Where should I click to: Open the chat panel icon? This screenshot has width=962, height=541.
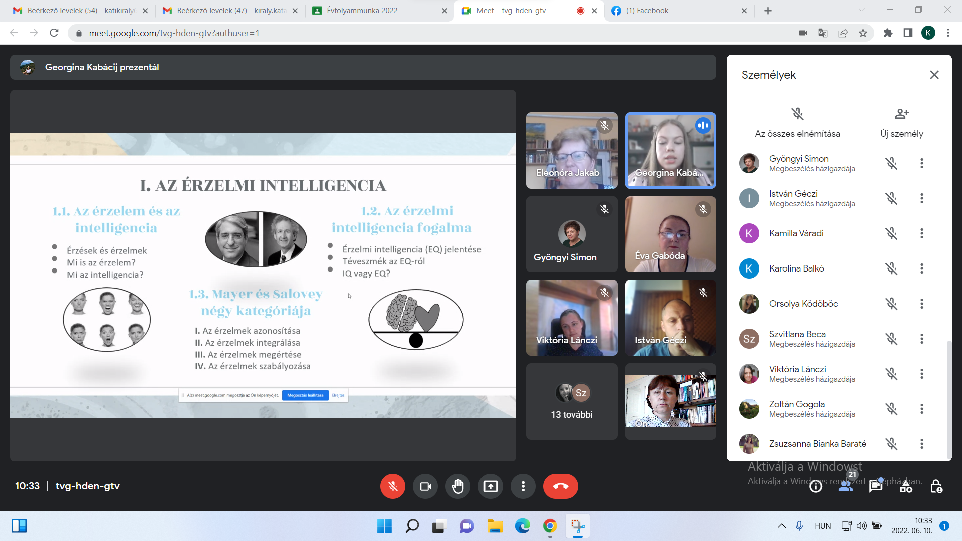[x=876, y=486]
